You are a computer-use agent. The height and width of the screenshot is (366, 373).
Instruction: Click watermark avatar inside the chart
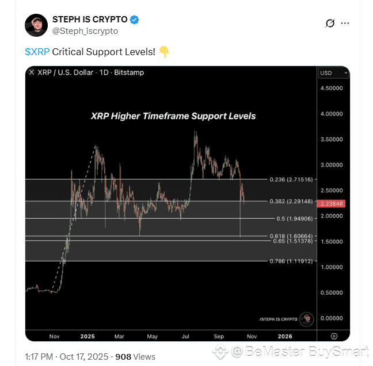pyautogui.click(x=308, y=318)
